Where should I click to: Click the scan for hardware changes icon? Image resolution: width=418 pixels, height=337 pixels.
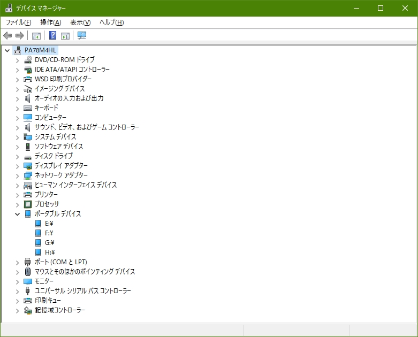point(82,35)
